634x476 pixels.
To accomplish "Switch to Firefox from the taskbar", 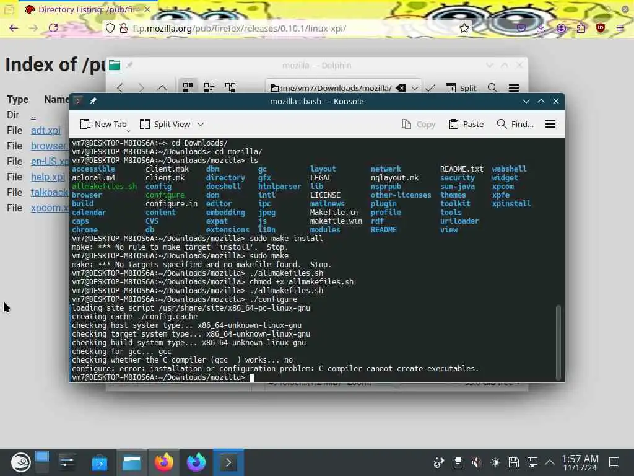I will [163, 462].
